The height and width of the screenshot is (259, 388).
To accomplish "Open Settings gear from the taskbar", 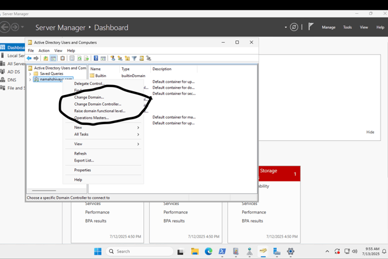I will (291, 252).
